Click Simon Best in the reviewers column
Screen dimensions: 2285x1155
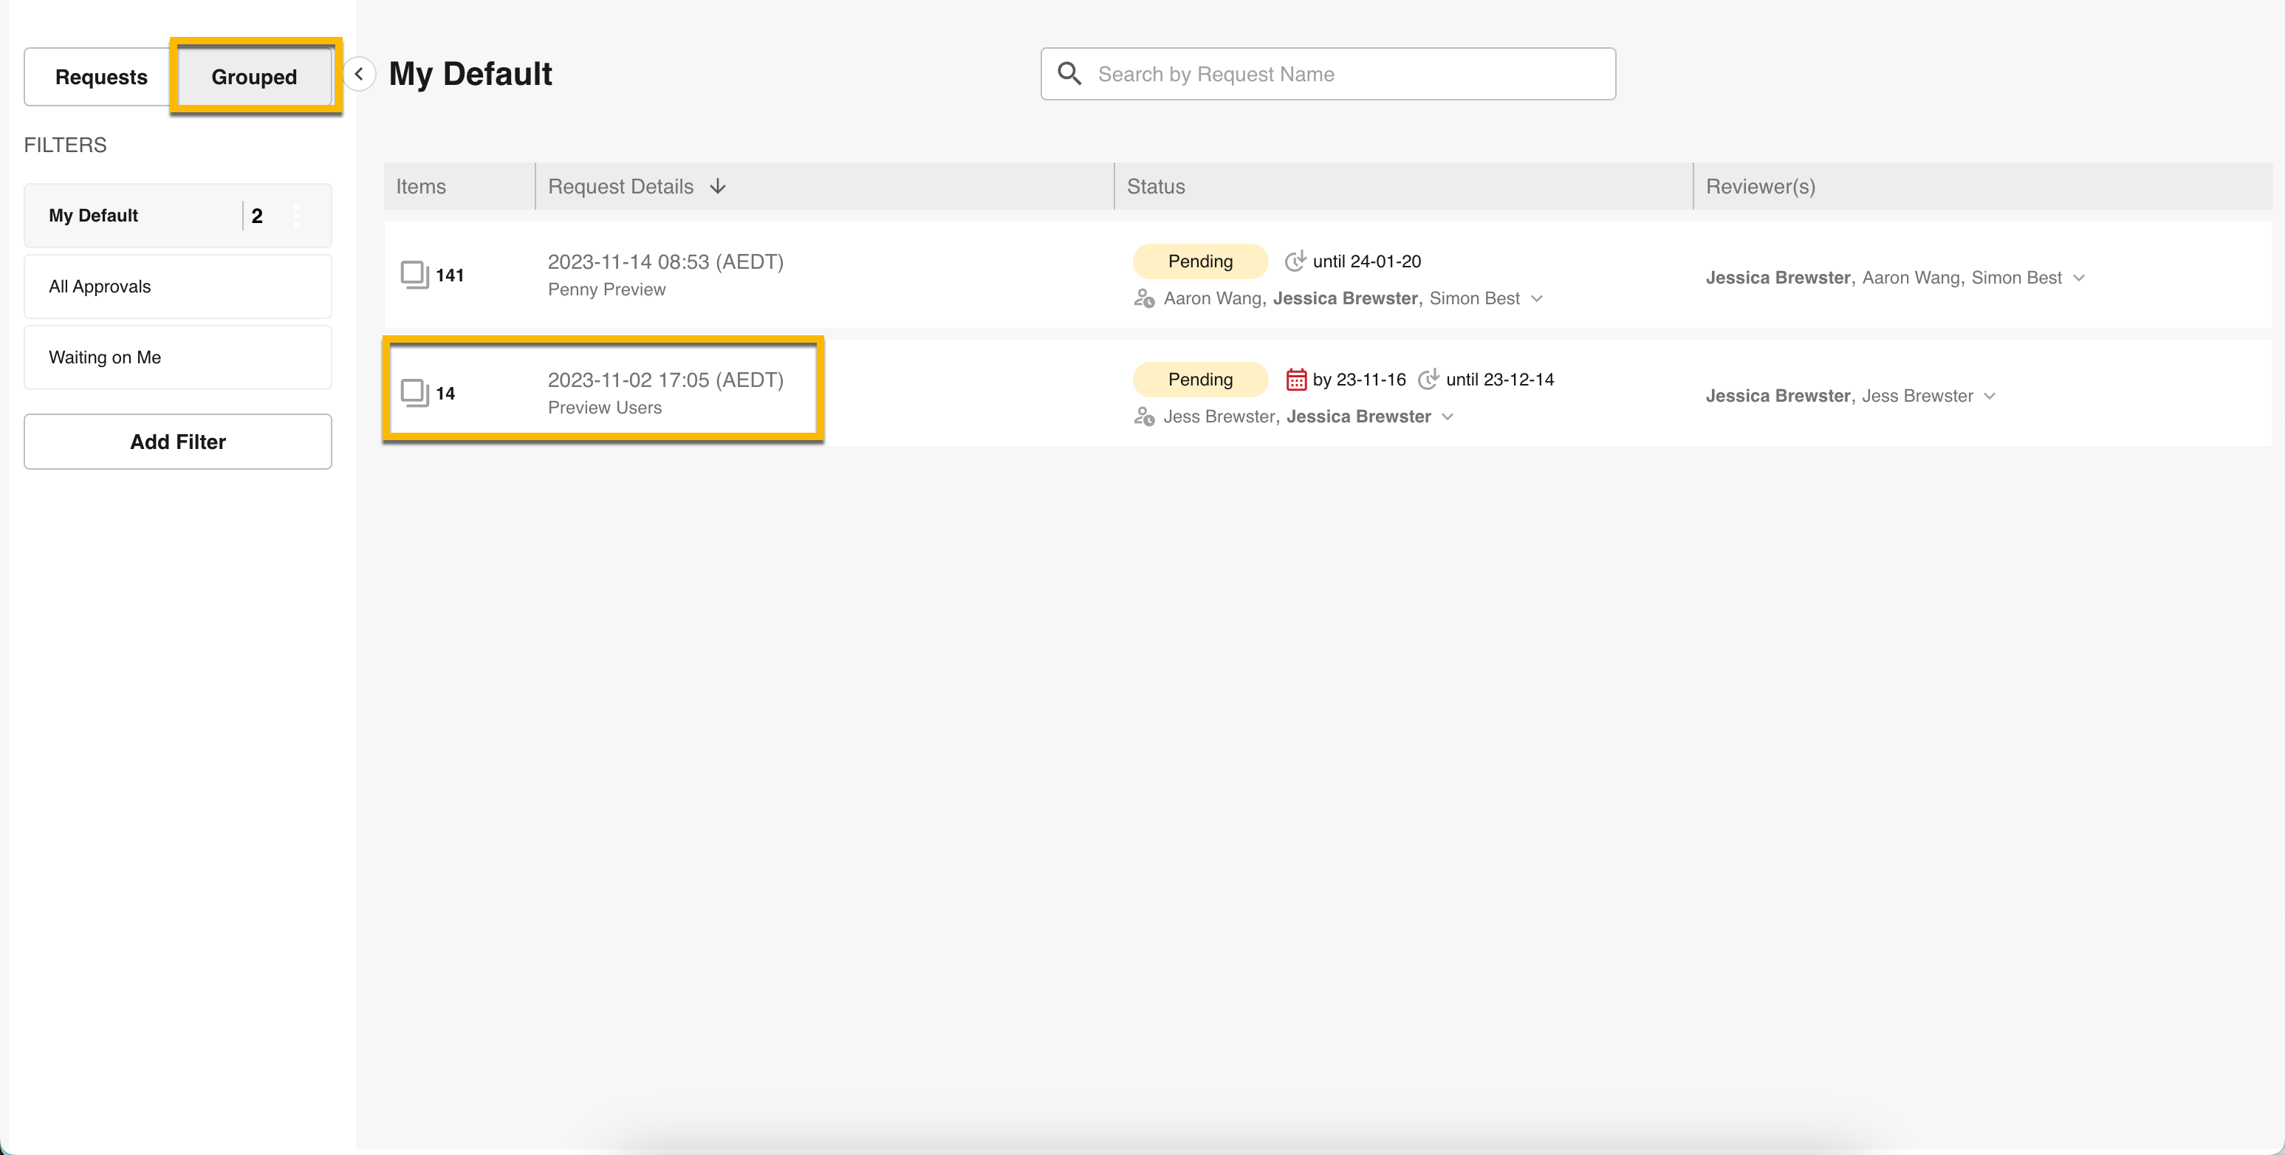[x=2016, y=278]
